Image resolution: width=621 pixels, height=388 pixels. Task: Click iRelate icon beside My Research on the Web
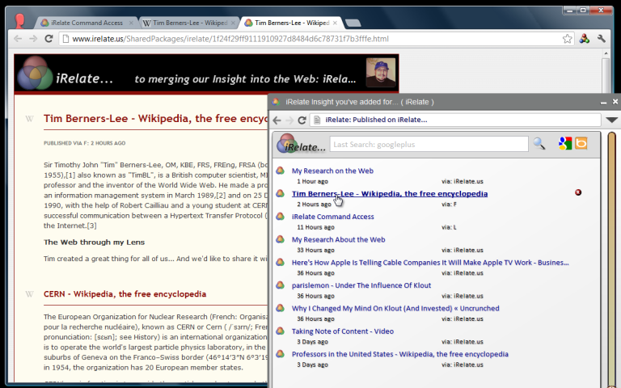pos(281,171)
